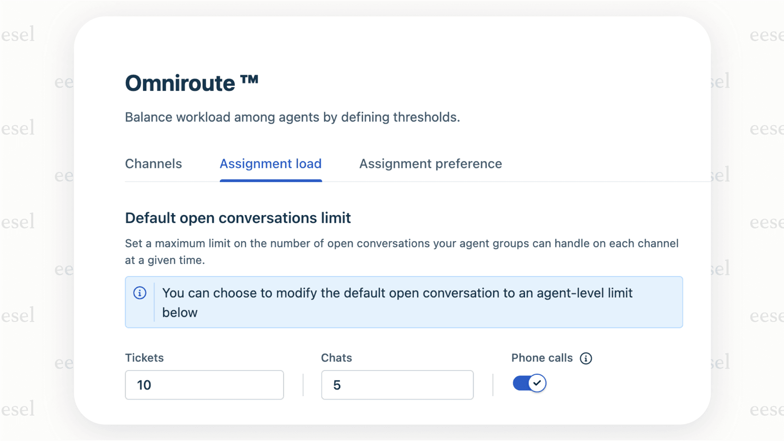
Task: Select the Assignment load tab
Action: pyautogui.click(x=271, y=164)
